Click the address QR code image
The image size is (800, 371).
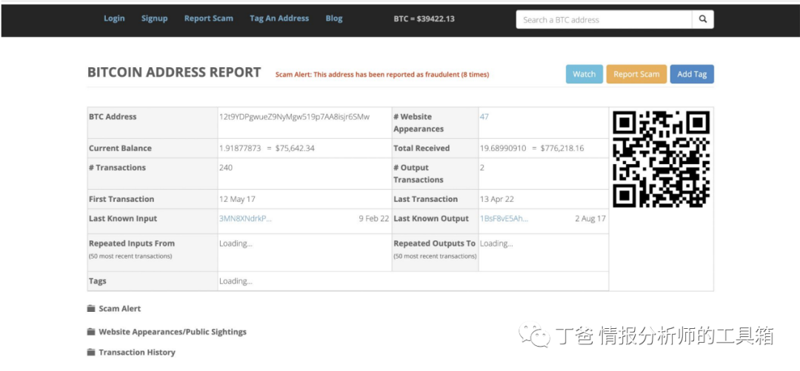661,160
